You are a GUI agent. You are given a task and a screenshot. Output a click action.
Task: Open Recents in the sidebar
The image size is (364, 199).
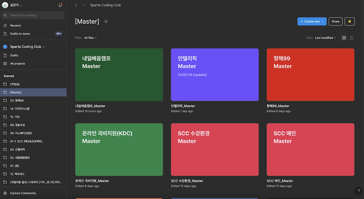coord(33,26)
